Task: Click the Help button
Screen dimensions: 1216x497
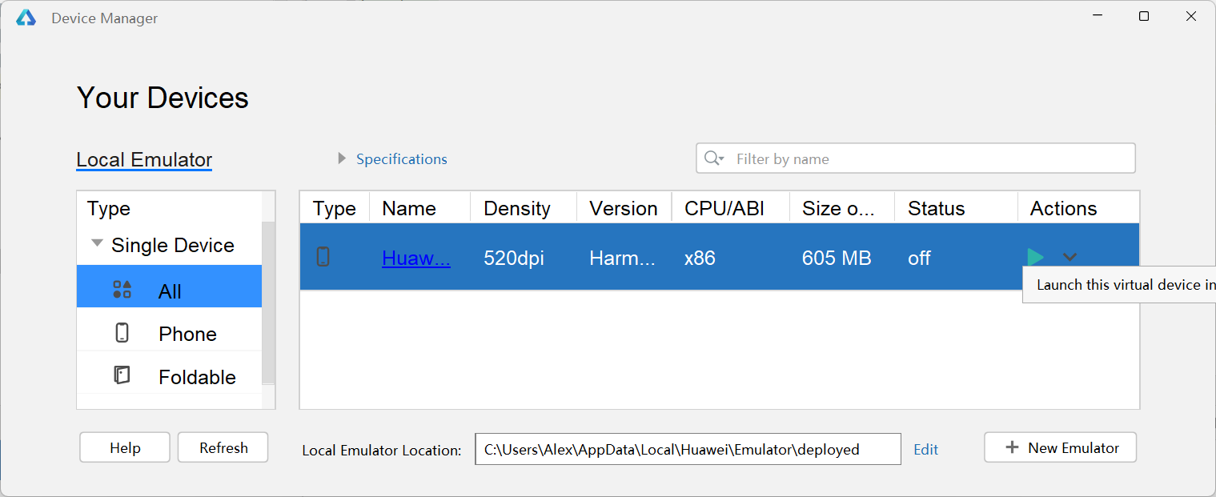Action: [x=125, y=447]
